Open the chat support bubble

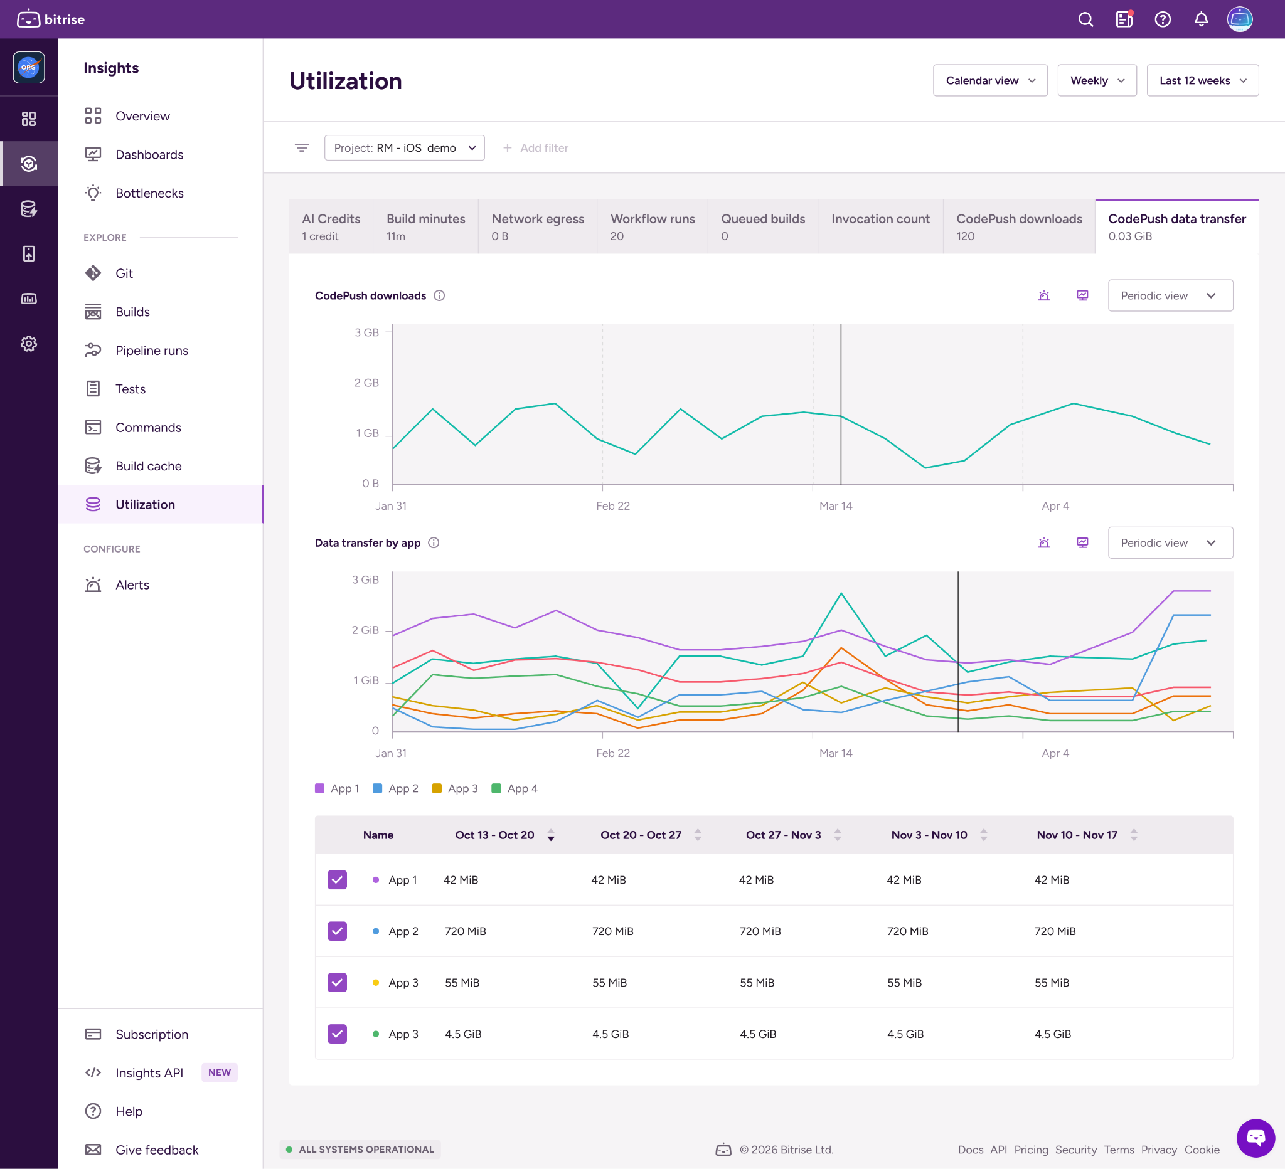pyautogui.click(x=1256, y=1138)
